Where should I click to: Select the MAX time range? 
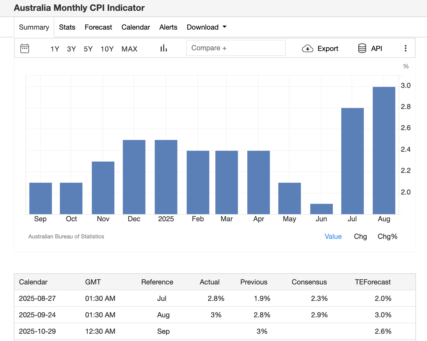pyautogui.click(x=129, y=49)
